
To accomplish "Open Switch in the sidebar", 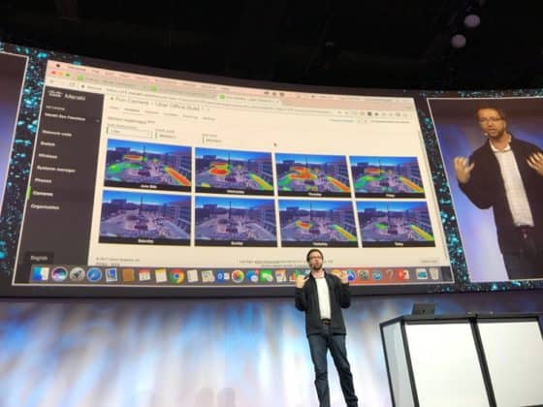I will pos(48,144).
